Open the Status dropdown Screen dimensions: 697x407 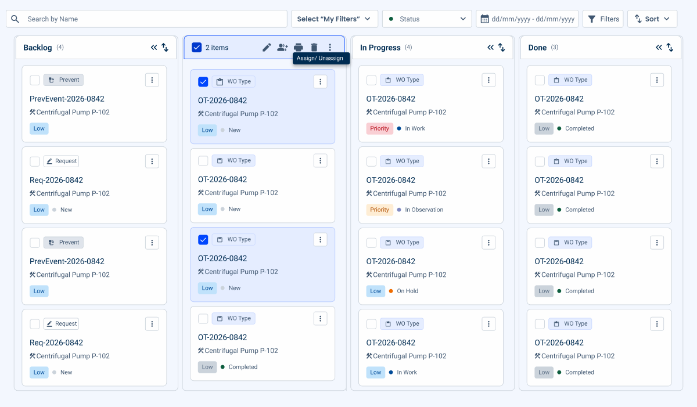coord(427,19)
